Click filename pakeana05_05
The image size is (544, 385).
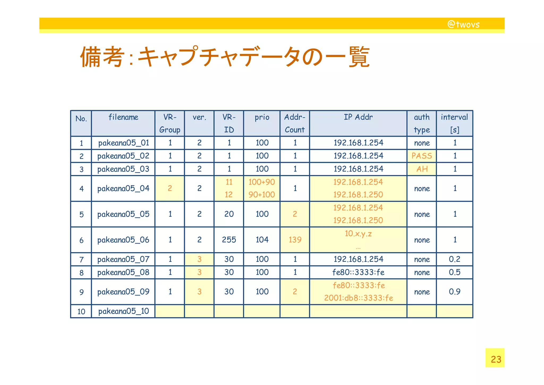click(x=123, y=214)
